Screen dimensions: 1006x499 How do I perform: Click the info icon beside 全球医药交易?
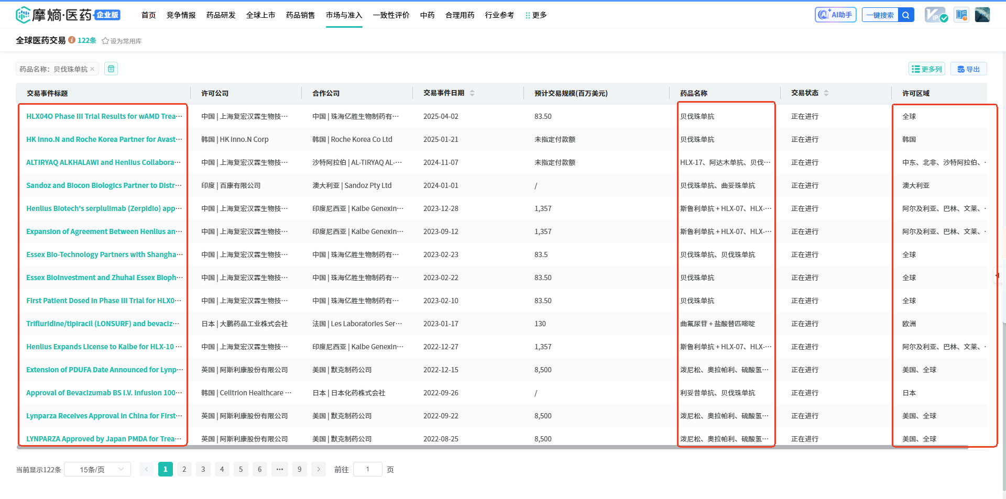click(72, 40)
